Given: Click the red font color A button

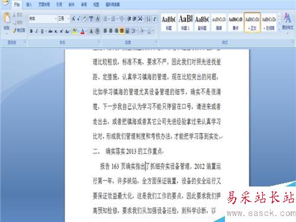Looking at the screenshot, I should [82, 31].
